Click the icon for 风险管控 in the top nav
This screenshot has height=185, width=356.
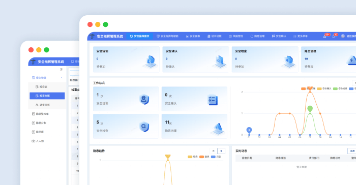coord(230,36)
